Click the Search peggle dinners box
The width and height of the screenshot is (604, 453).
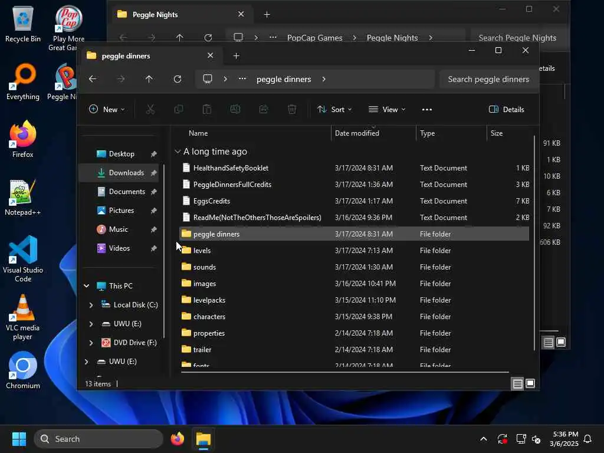click(488, 79)
